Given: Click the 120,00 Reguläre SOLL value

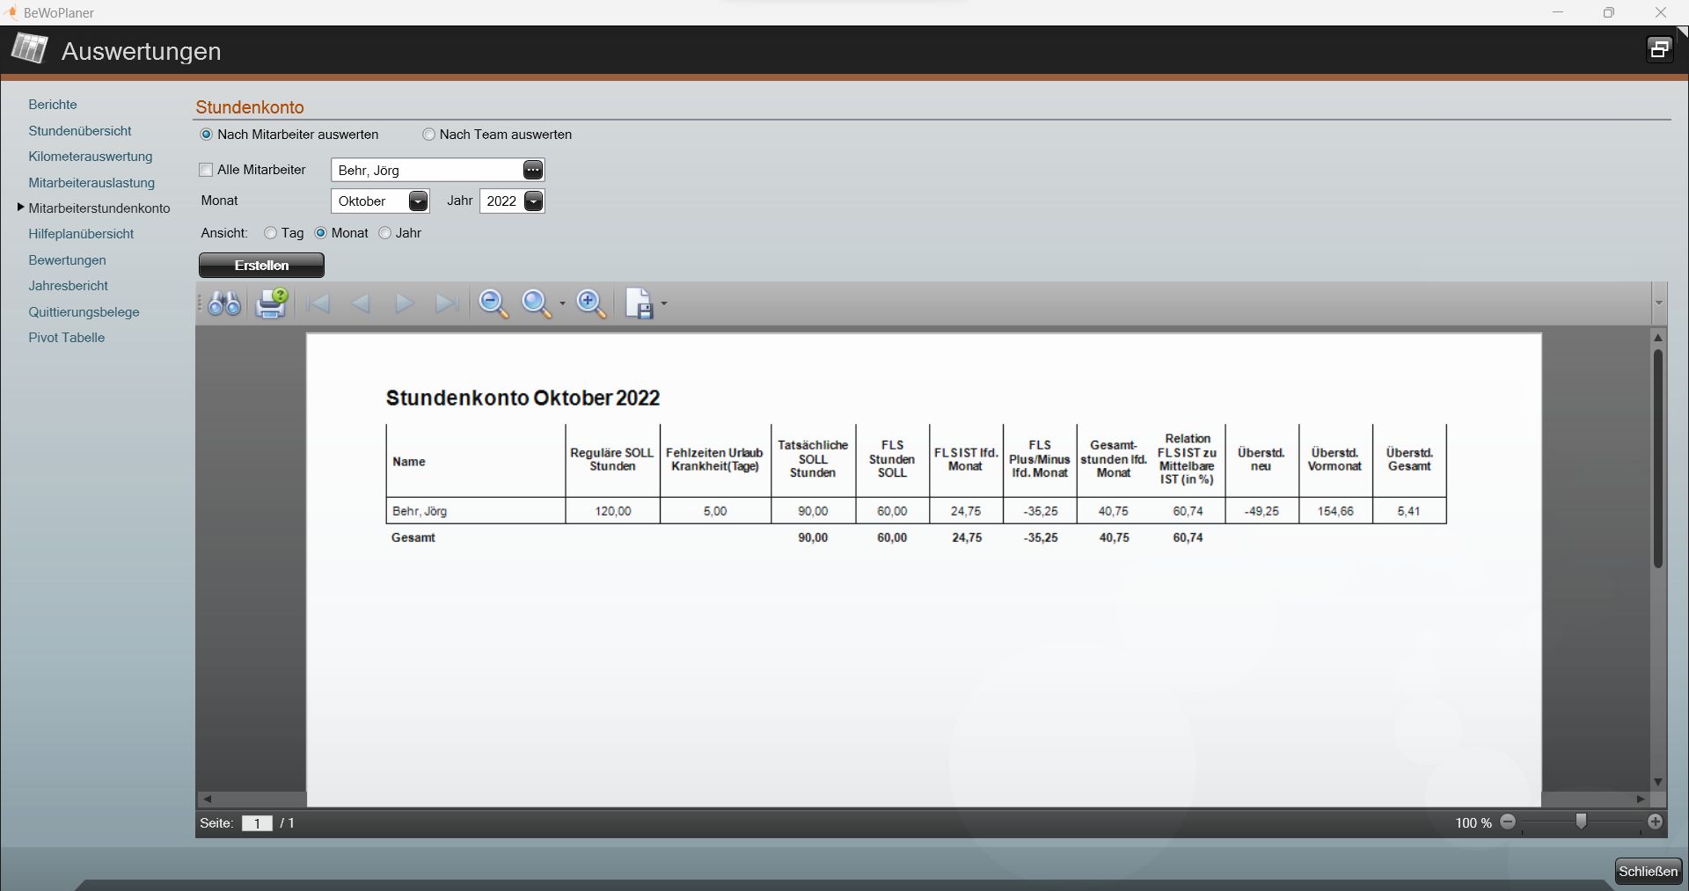Looking at the screenshot, I should 613,511.
